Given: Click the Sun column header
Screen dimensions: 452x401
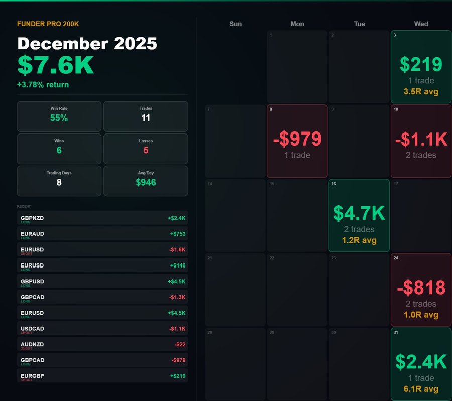Looking at the screenshot, I should (x=235, y=24).
